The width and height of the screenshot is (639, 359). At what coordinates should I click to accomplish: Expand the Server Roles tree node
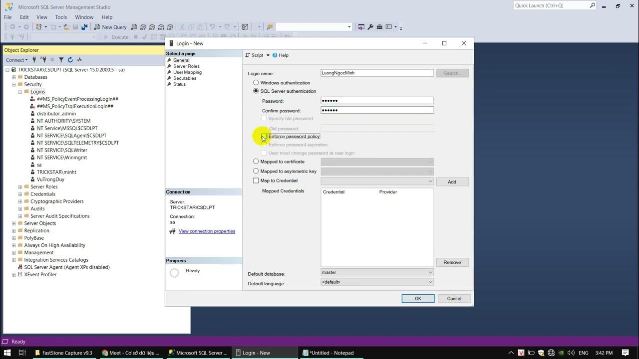(x=20, y=187)
